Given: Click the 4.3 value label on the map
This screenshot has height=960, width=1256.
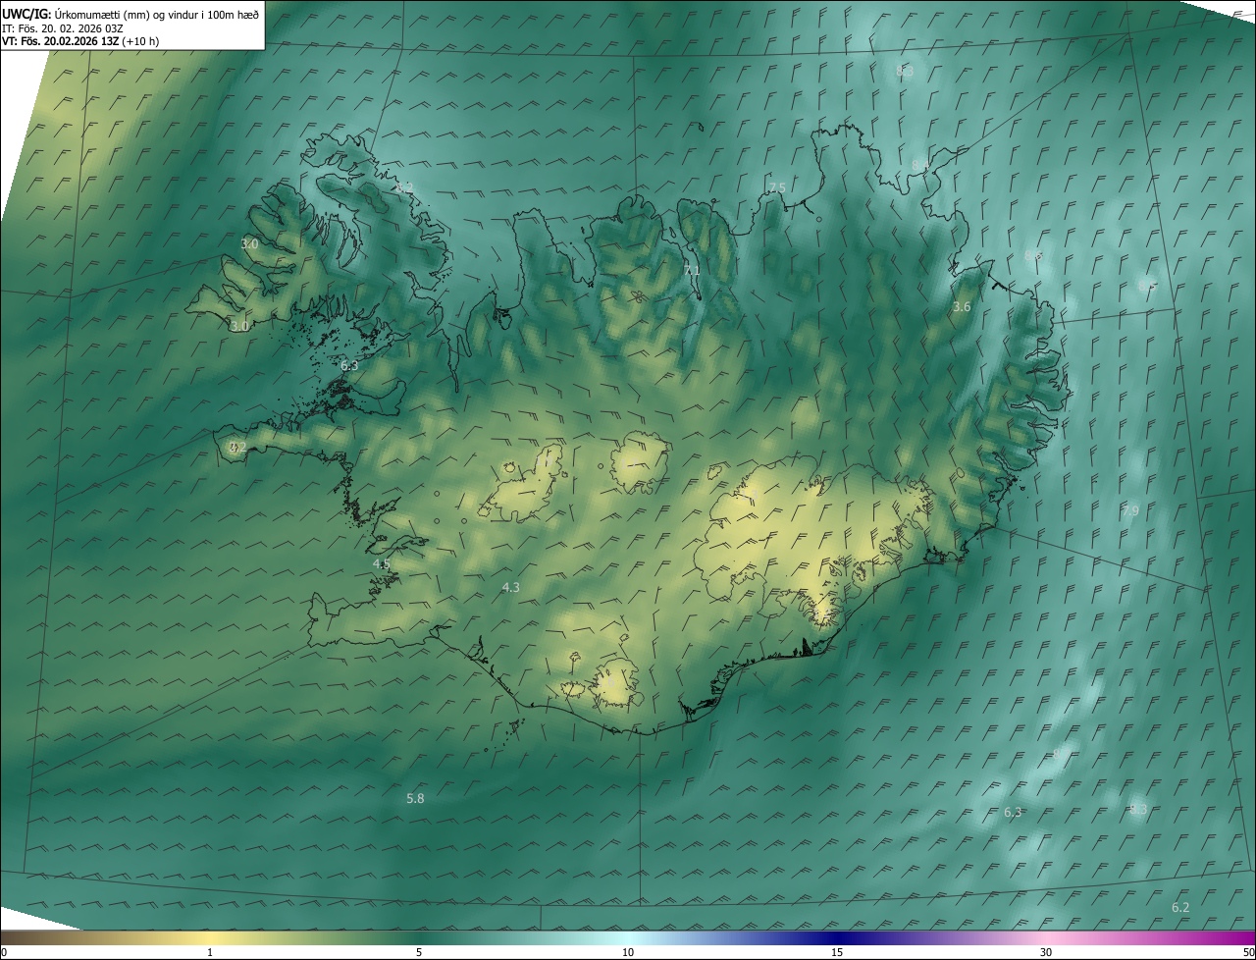Looking at the screenshot, I should pos(510,587).
